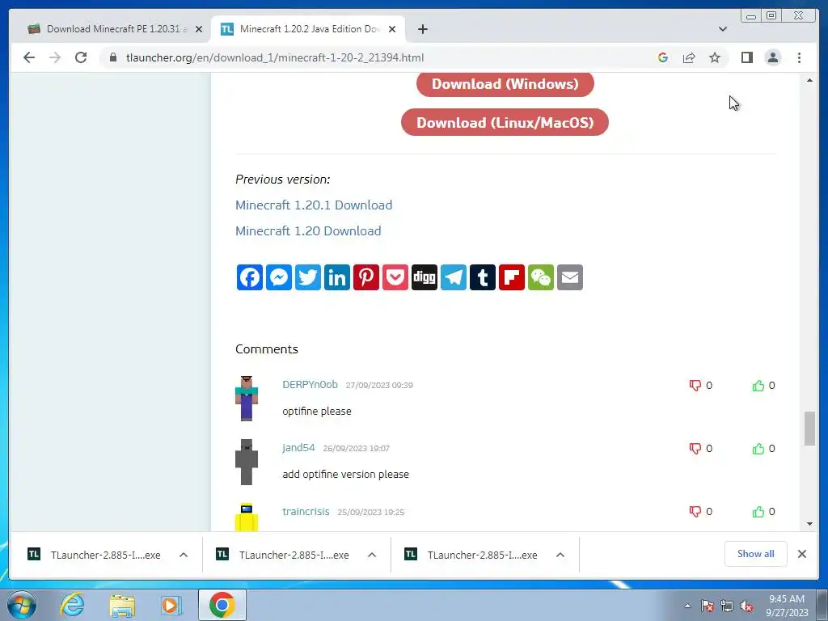Bookmark this page with star icon
Image resolution: width=828 pixels, height=621 pixels.
[715, 57]
